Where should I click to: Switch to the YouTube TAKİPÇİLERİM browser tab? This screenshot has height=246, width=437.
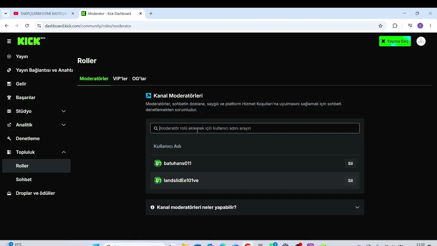(x=44, y=14)
